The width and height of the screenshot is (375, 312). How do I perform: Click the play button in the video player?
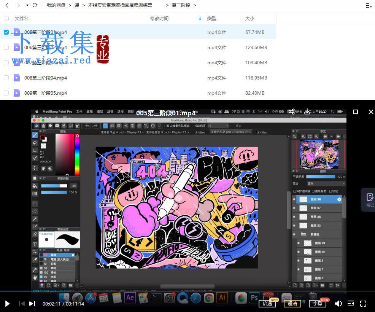[x=7, y=304]
